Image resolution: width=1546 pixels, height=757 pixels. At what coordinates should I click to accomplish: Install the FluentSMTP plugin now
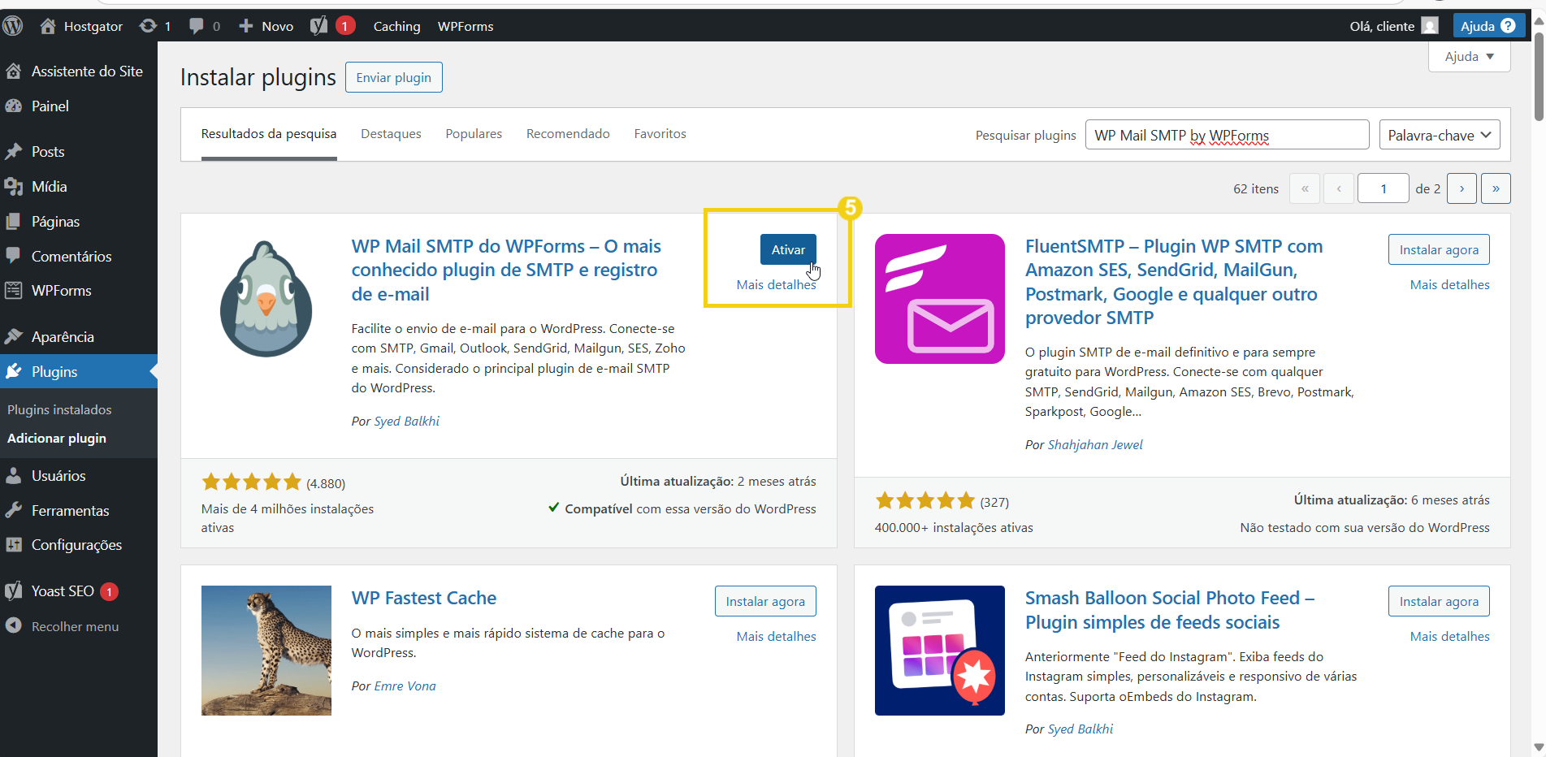1439,249
